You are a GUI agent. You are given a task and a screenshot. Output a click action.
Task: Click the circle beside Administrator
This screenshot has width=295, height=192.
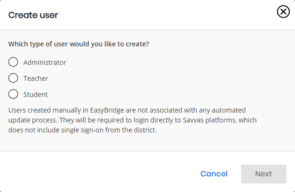pyautogui.click(x=13, y=62)
